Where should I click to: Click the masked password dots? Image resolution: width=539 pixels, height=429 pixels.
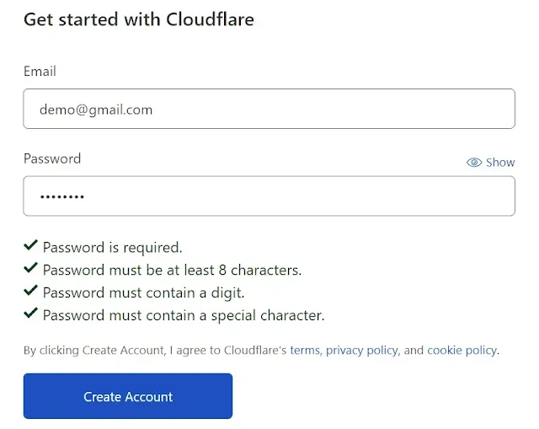click(x=62, y=196)
